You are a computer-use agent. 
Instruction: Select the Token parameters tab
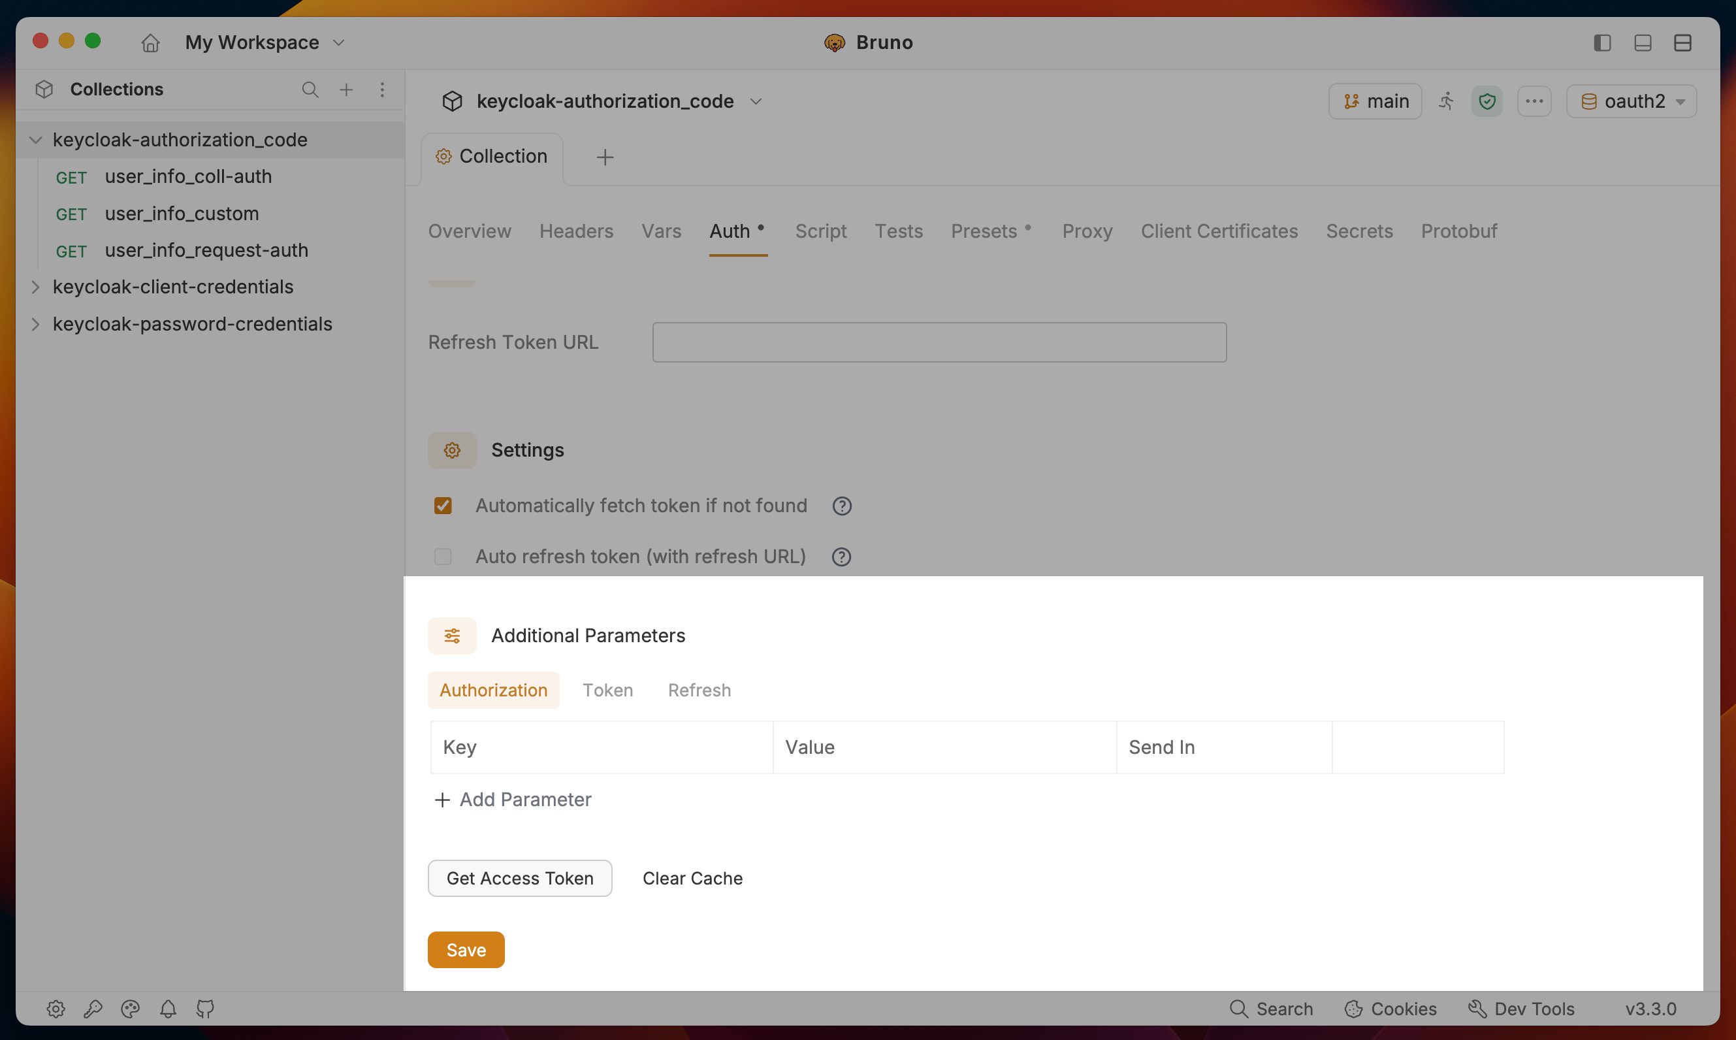click(x=607, y=691)
